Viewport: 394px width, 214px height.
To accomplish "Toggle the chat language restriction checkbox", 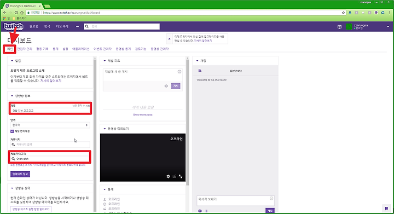I will pos(12,131).
